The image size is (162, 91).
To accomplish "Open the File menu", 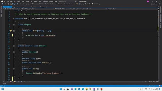I will coord(5,1).
